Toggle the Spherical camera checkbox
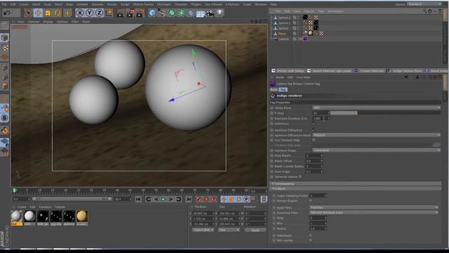Image resolution: width=449 pixels, height=253 pixels. [x=300, y=176]
